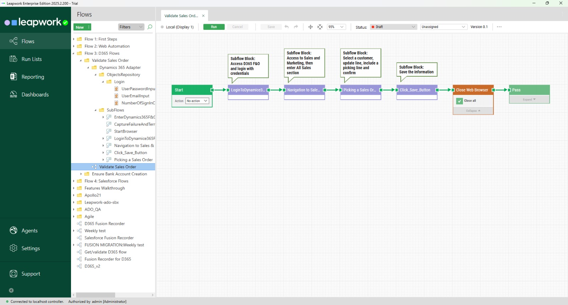Open the three-dots more options menu
Image resolution: width=568 pixels, height=305 pixels.
coord(499,27)
